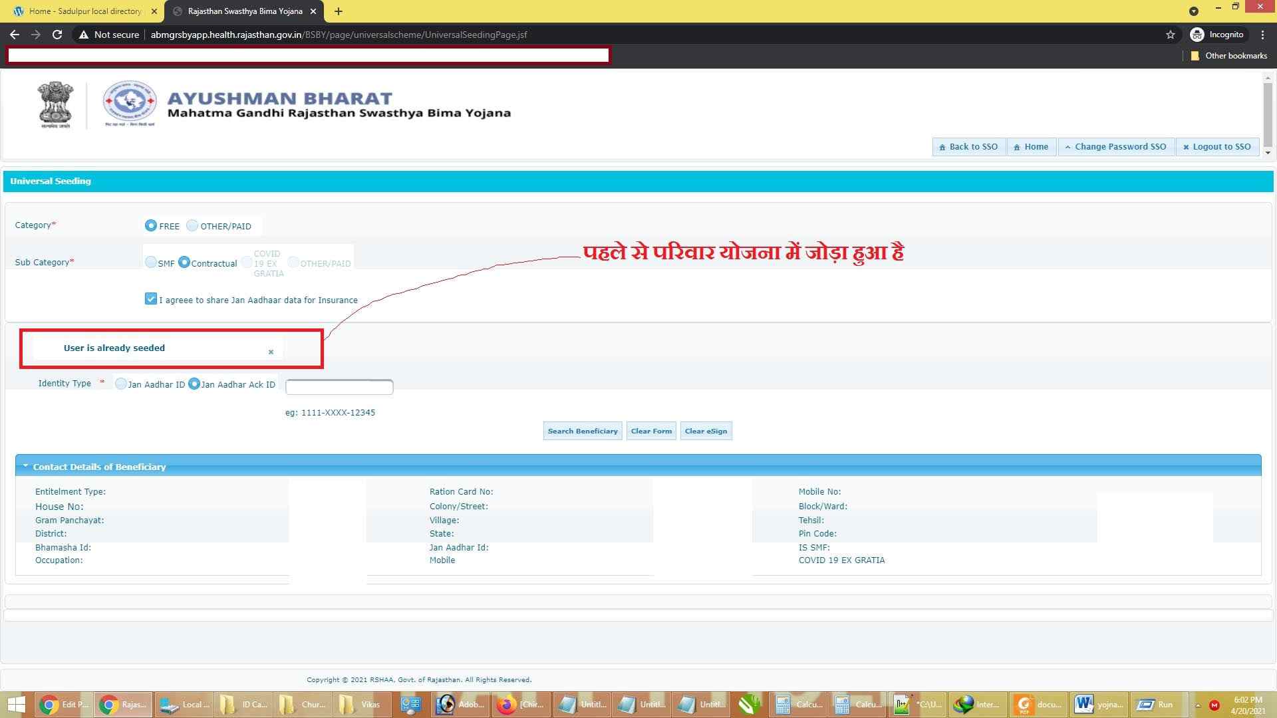Choose the Contractual sub category
The width and height of the screenshot is (1277, 718).
(184, 262)
